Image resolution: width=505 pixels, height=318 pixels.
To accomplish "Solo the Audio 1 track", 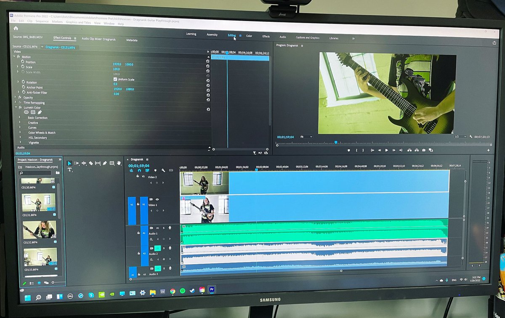I will pyautogui.click(x=164, y=228).
